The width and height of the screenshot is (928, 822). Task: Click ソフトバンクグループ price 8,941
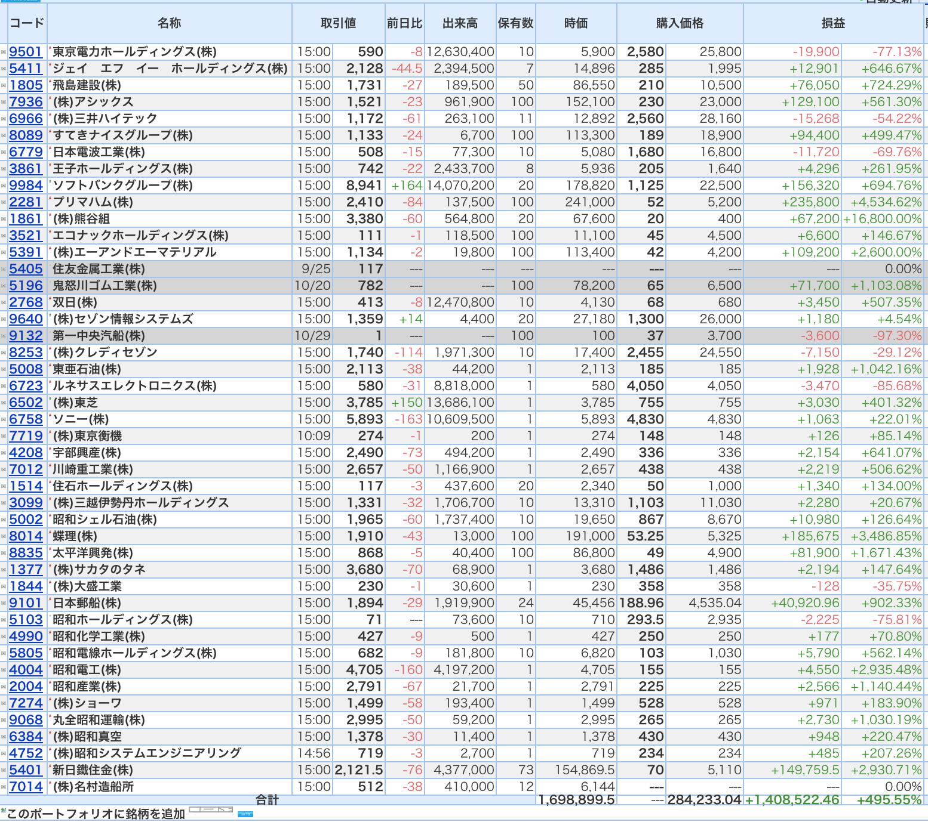point(365,186)
